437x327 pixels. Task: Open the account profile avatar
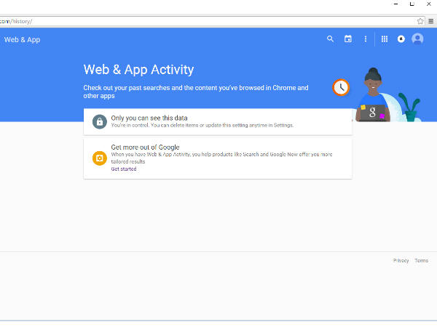coord(417,39)
